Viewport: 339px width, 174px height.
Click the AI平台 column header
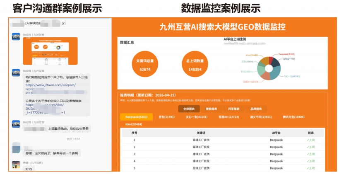[276, 133]
